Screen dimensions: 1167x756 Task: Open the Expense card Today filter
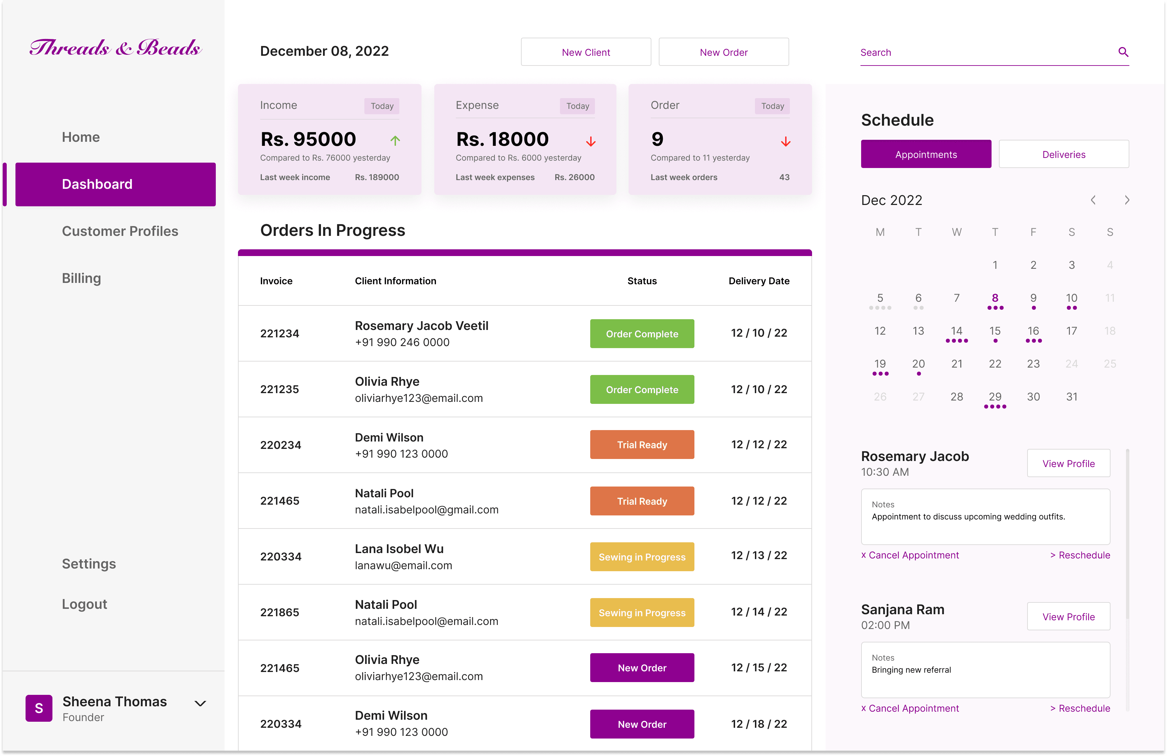577,106
